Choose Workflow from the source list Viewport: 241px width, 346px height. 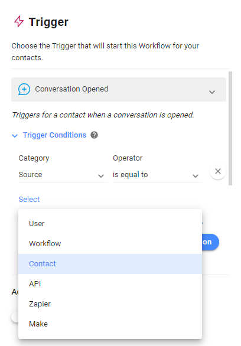point(110,244)
